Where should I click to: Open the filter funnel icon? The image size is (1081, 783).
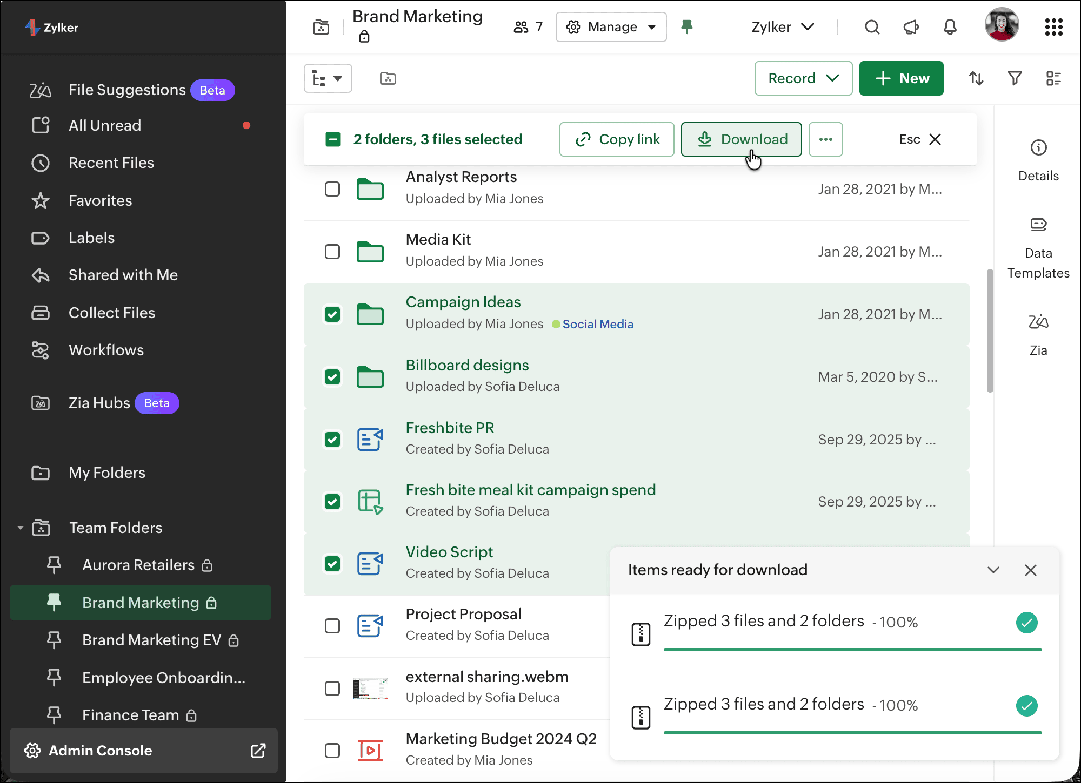tap(1015, 78)
